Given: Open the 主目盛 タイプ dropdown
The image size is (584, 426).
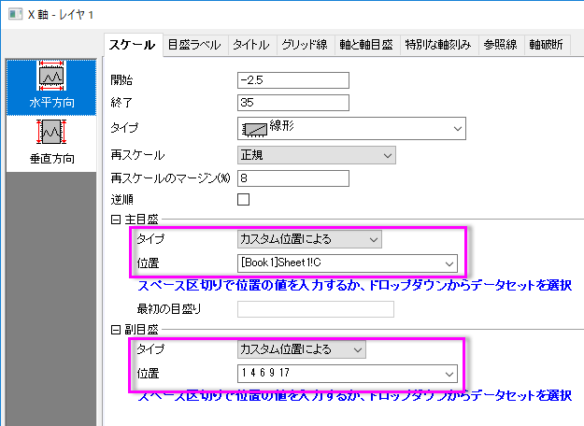Looking at the screenshot, I should [x=309, y=239].
